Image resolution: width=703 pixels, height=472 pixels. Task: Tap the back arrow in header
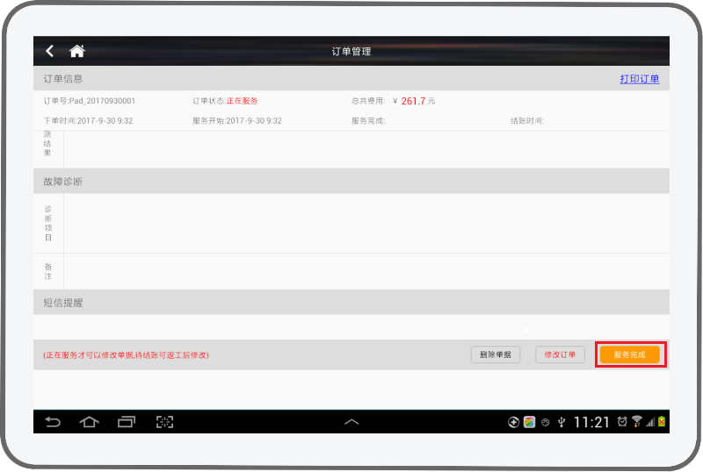click(x=50, y=51)
